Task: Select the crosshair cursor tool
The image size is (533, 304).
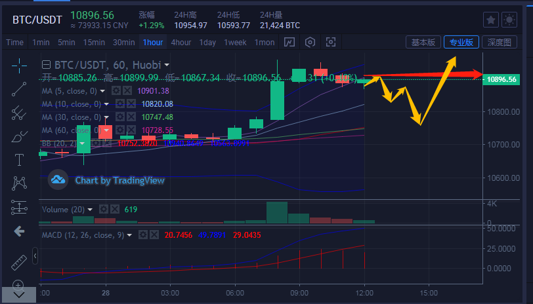Action: [19, 66]
